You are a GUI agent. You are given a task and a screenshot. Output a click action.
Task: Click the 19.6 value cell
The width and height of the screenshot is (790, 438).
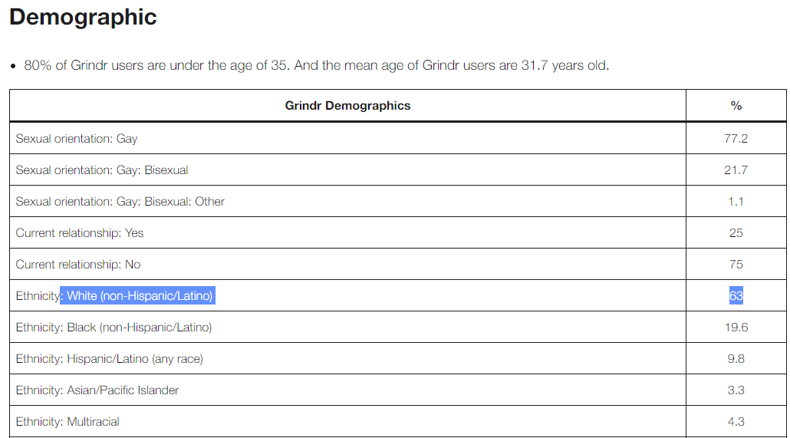tap(736, 328)
